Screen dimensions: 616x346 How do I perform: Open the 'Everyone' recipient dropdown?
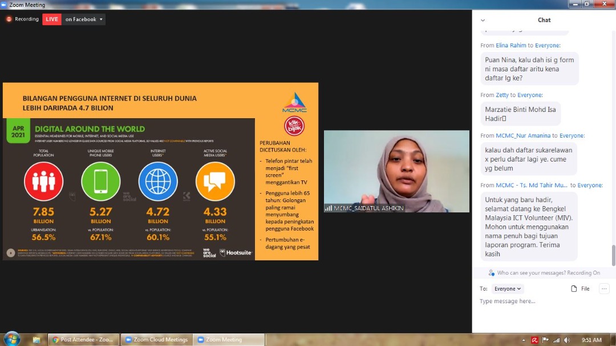click(x=508, y=289)
